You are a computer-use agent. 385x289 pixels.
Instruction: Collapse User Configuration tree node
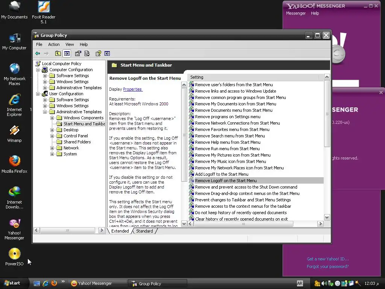pyautogui.click(x=38, y=94)
